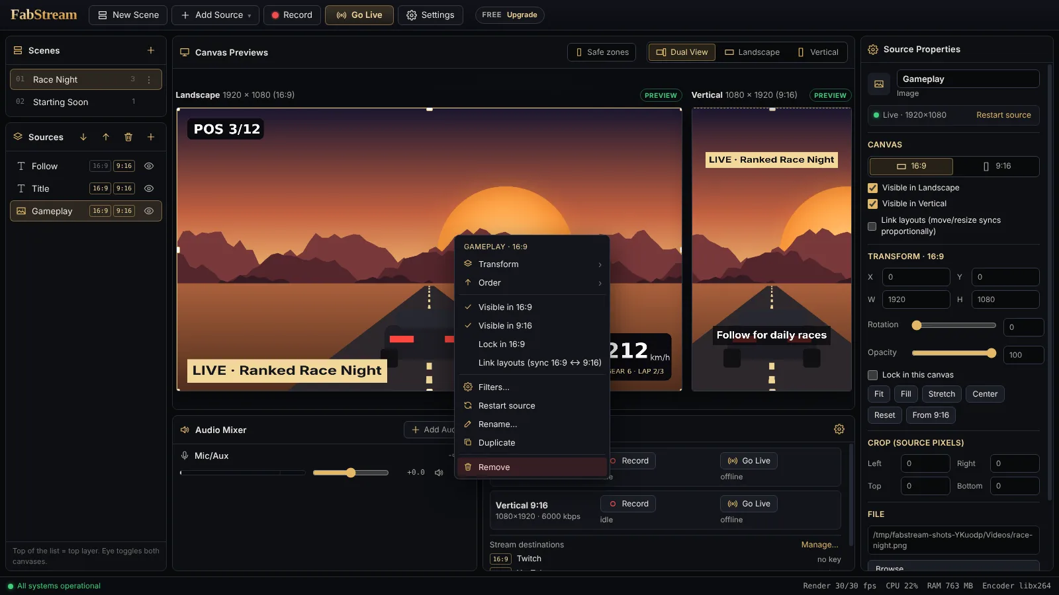The image size is (1059, 595).
Task: Click the Go Live button in toolbar
Action: pyautogui.click(x=359, y=15)
